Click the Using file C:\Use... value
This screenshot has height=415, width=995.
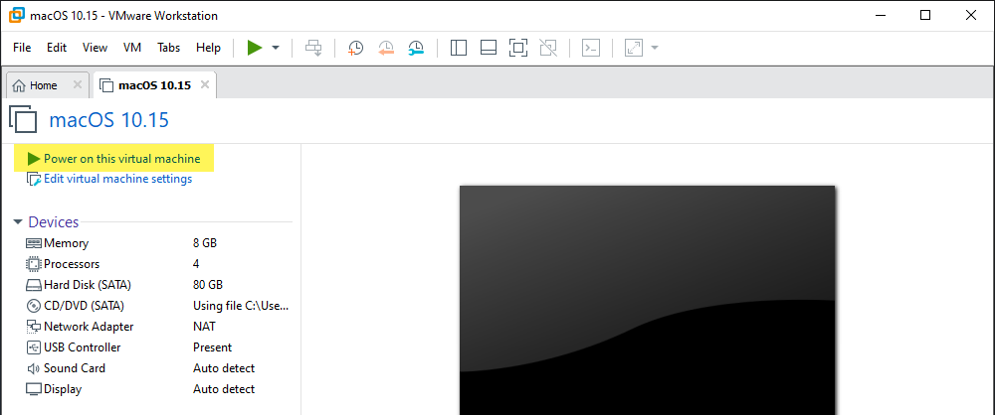click(241, 306)
